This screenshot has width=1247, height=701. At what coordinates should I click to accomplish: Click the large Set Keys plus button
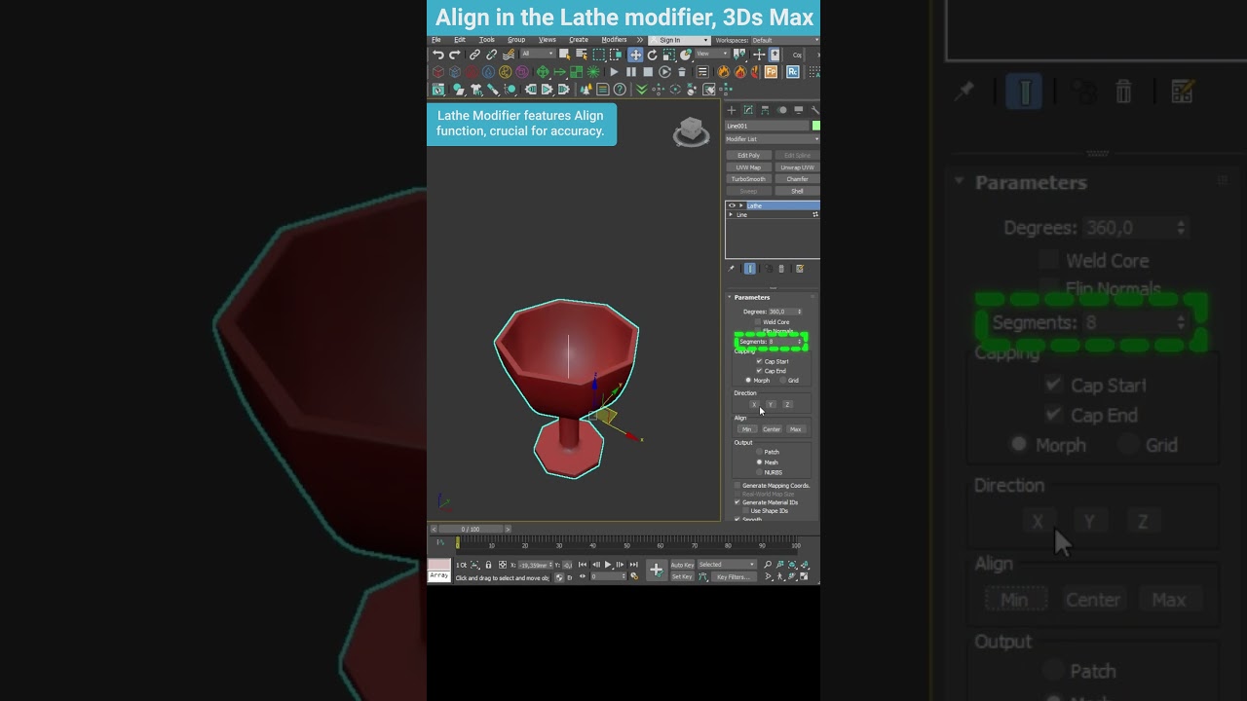coord(656,570)
